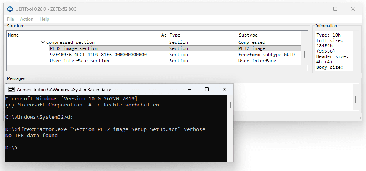This screenshot has width=366, height=171.
Task: Click the Subtype column header
Action: [x=248, y=35]
